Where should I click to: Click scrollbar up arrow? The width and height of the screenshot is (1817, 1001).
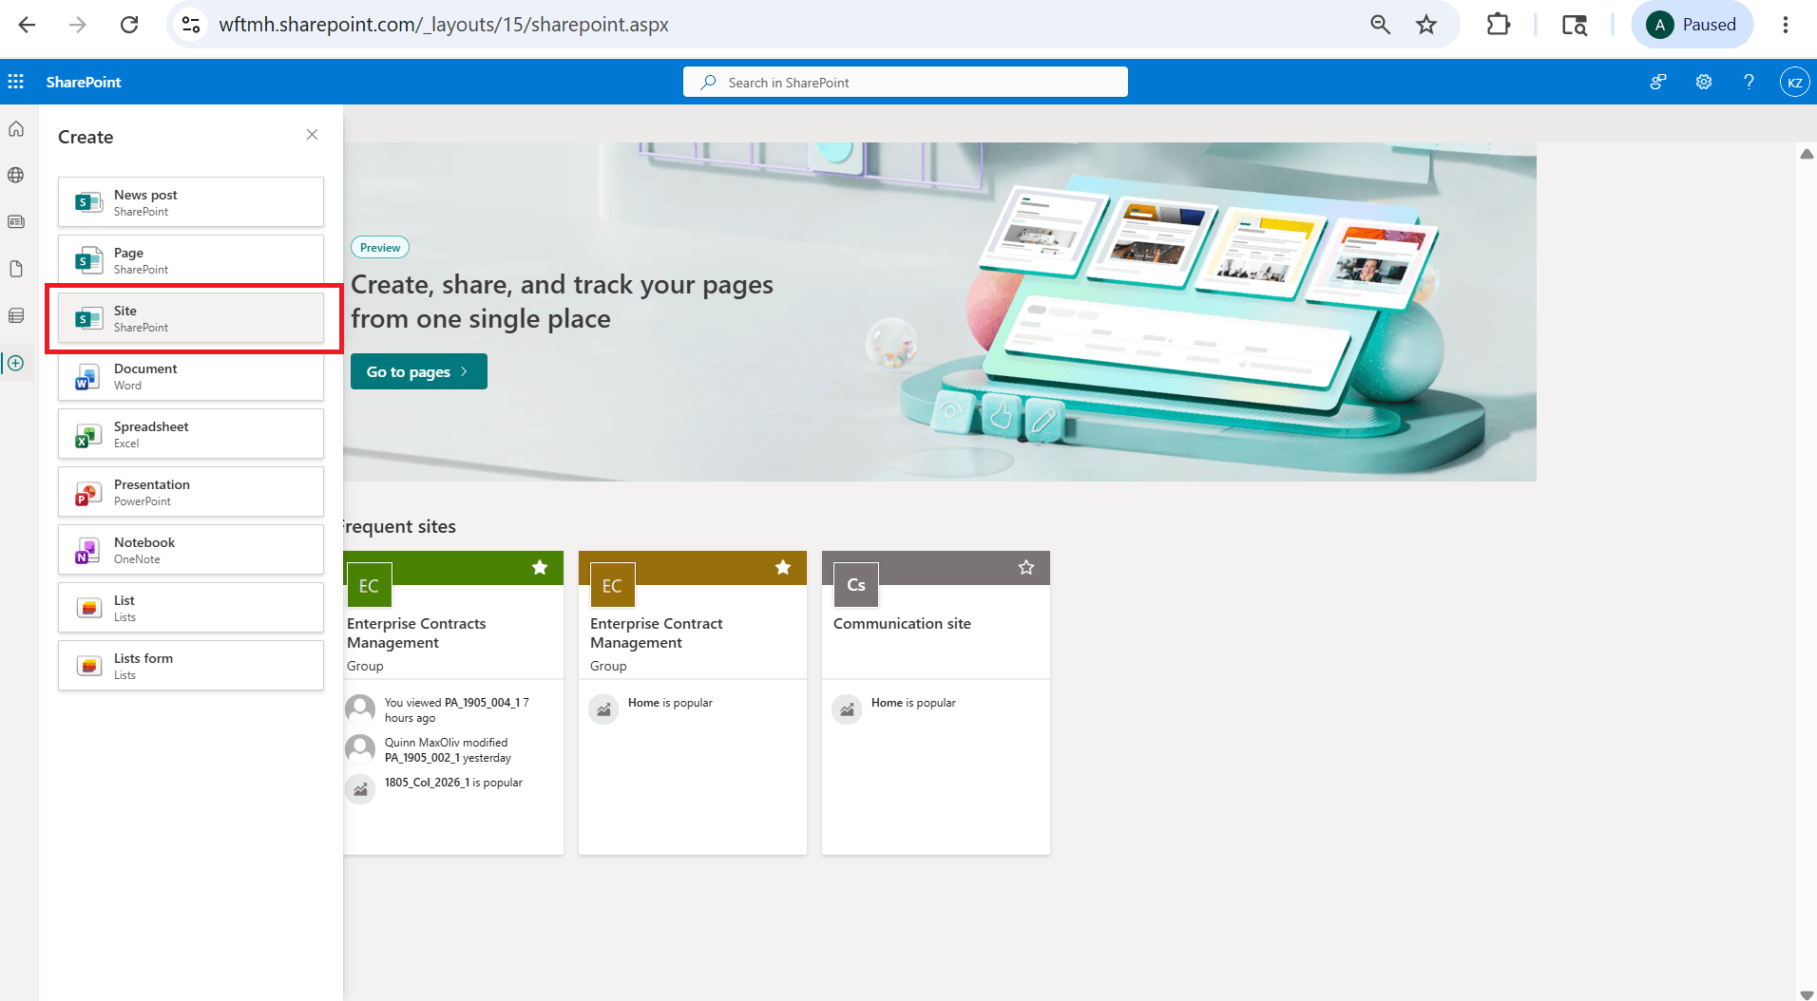pos(1807,154)
